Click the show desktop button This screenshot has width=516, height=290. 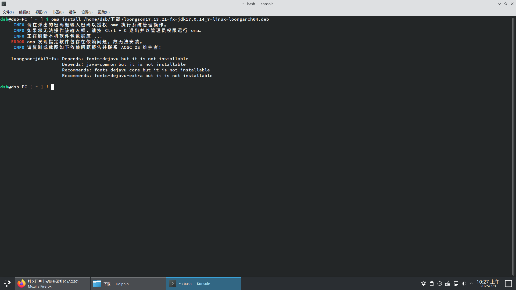pos(508,284)
